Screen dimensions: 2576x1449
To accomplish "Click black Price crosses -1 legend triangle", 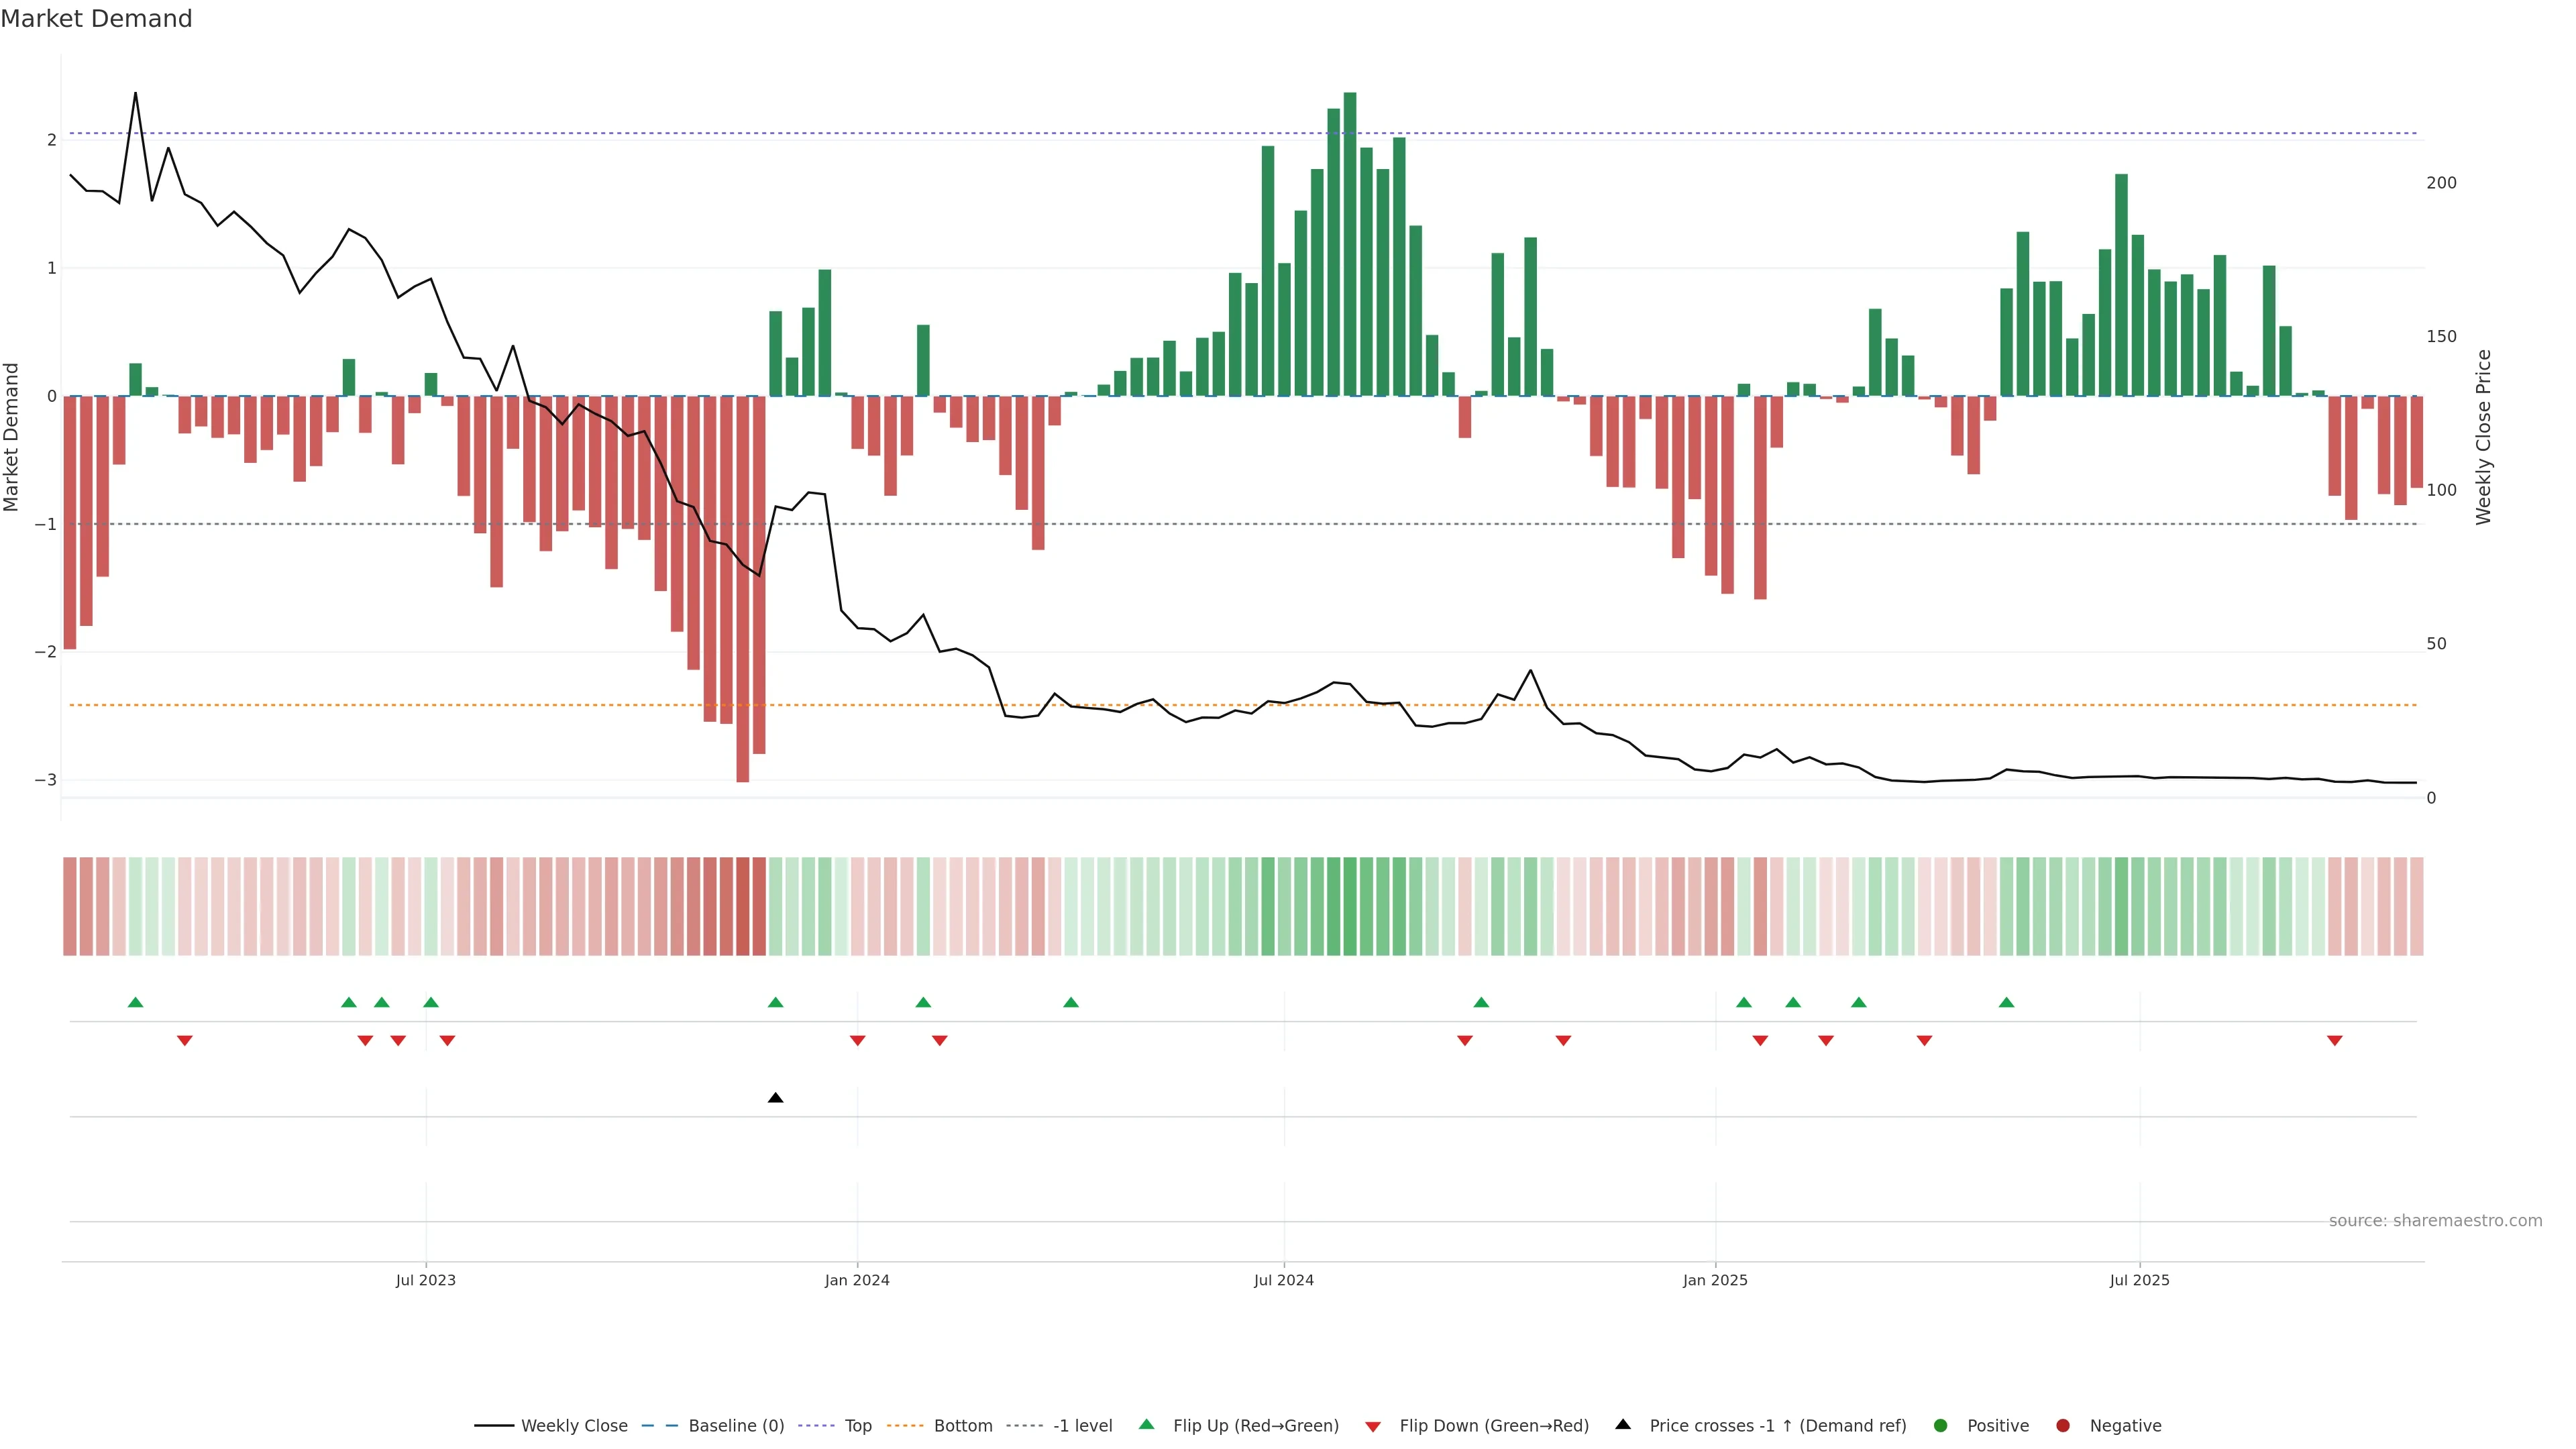I will click(1623, 1425).
